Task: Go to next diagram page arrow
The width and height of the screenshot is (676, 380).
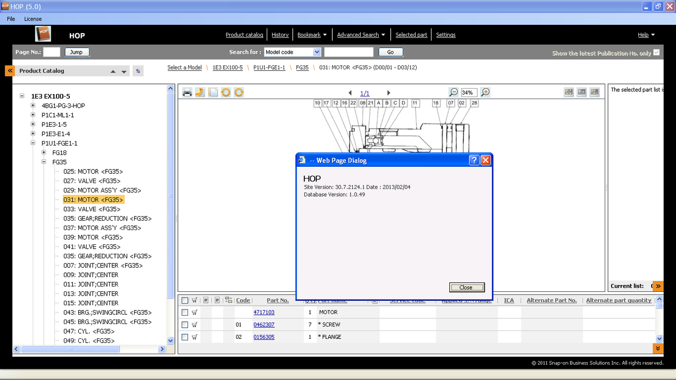Action: click(389, 93)
